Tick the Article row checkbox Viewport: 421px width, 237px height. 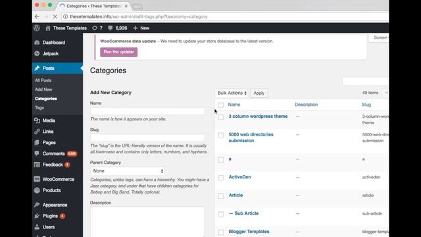point(221,196)
